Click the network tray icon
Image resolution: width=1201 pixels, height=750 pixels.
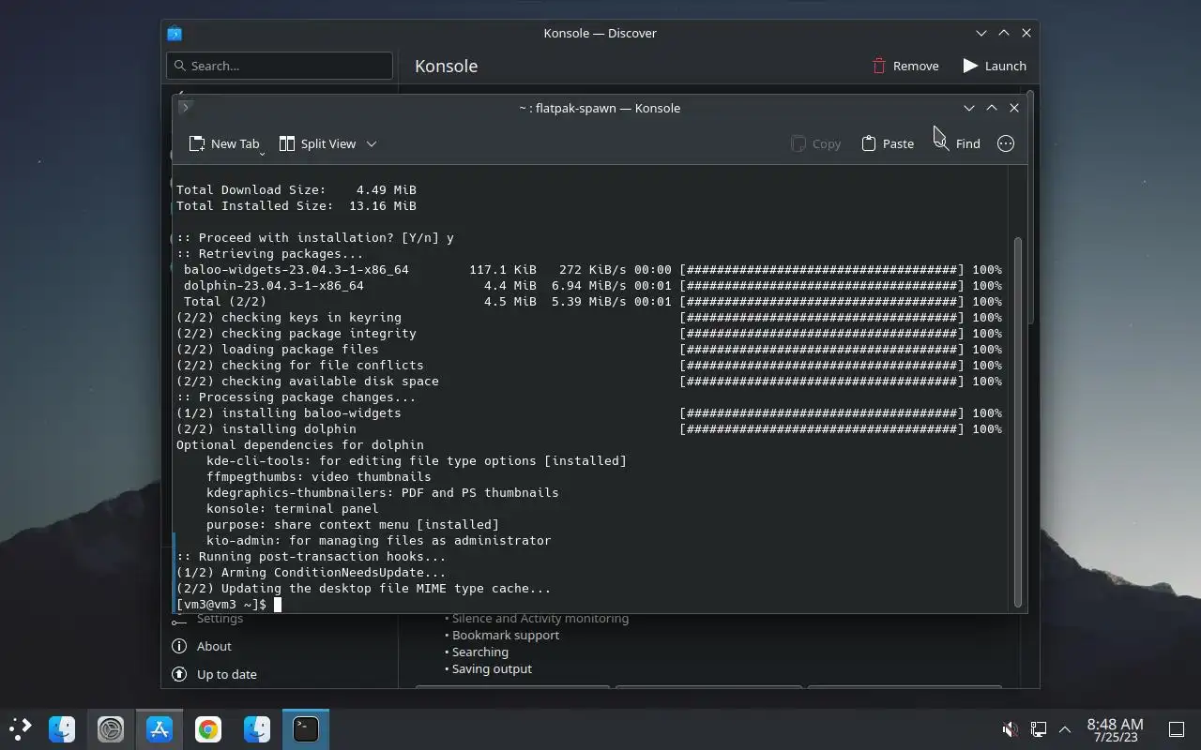[1039, 729]
